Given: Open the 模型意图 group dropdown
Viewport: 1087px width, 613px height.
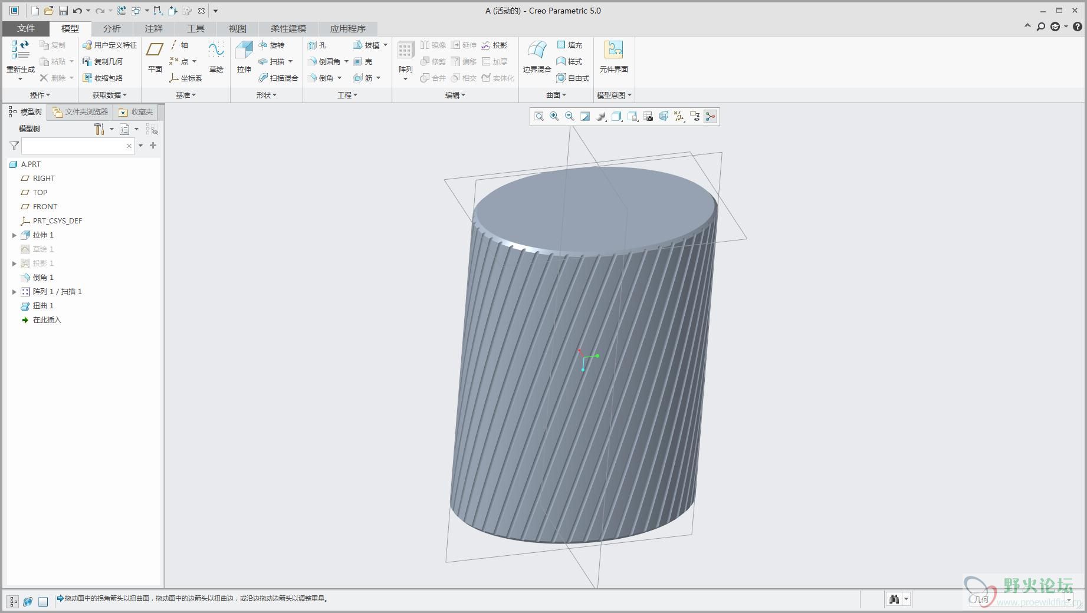Looking at the screenshot, I should tap(614, 95).
